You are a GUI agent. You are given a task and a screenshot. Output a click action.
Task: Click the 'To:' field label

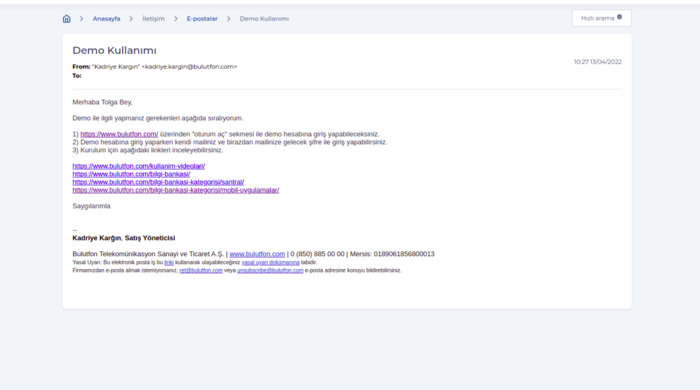(x=77, y=76)
